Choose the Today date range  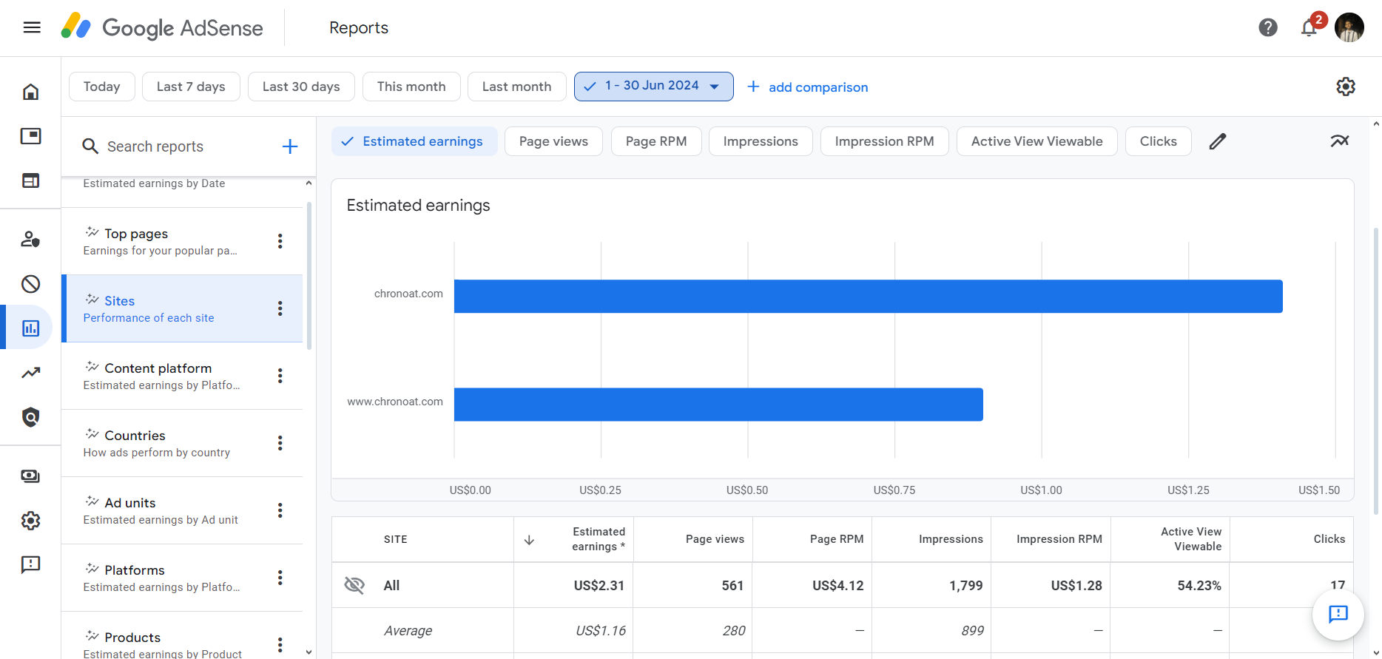coord(102,87)
